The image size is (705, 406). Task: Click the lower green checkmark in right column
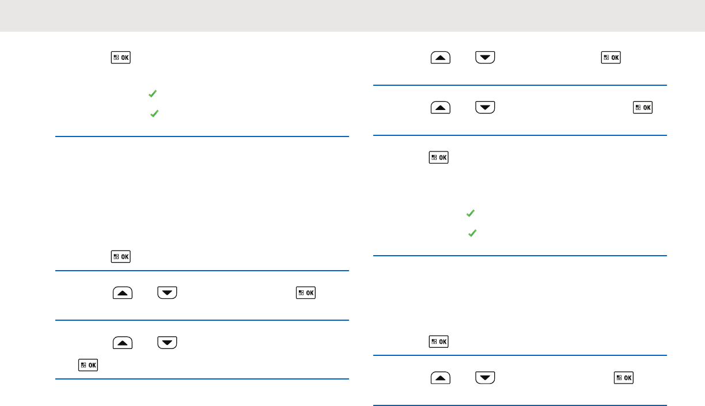point(472,234)
